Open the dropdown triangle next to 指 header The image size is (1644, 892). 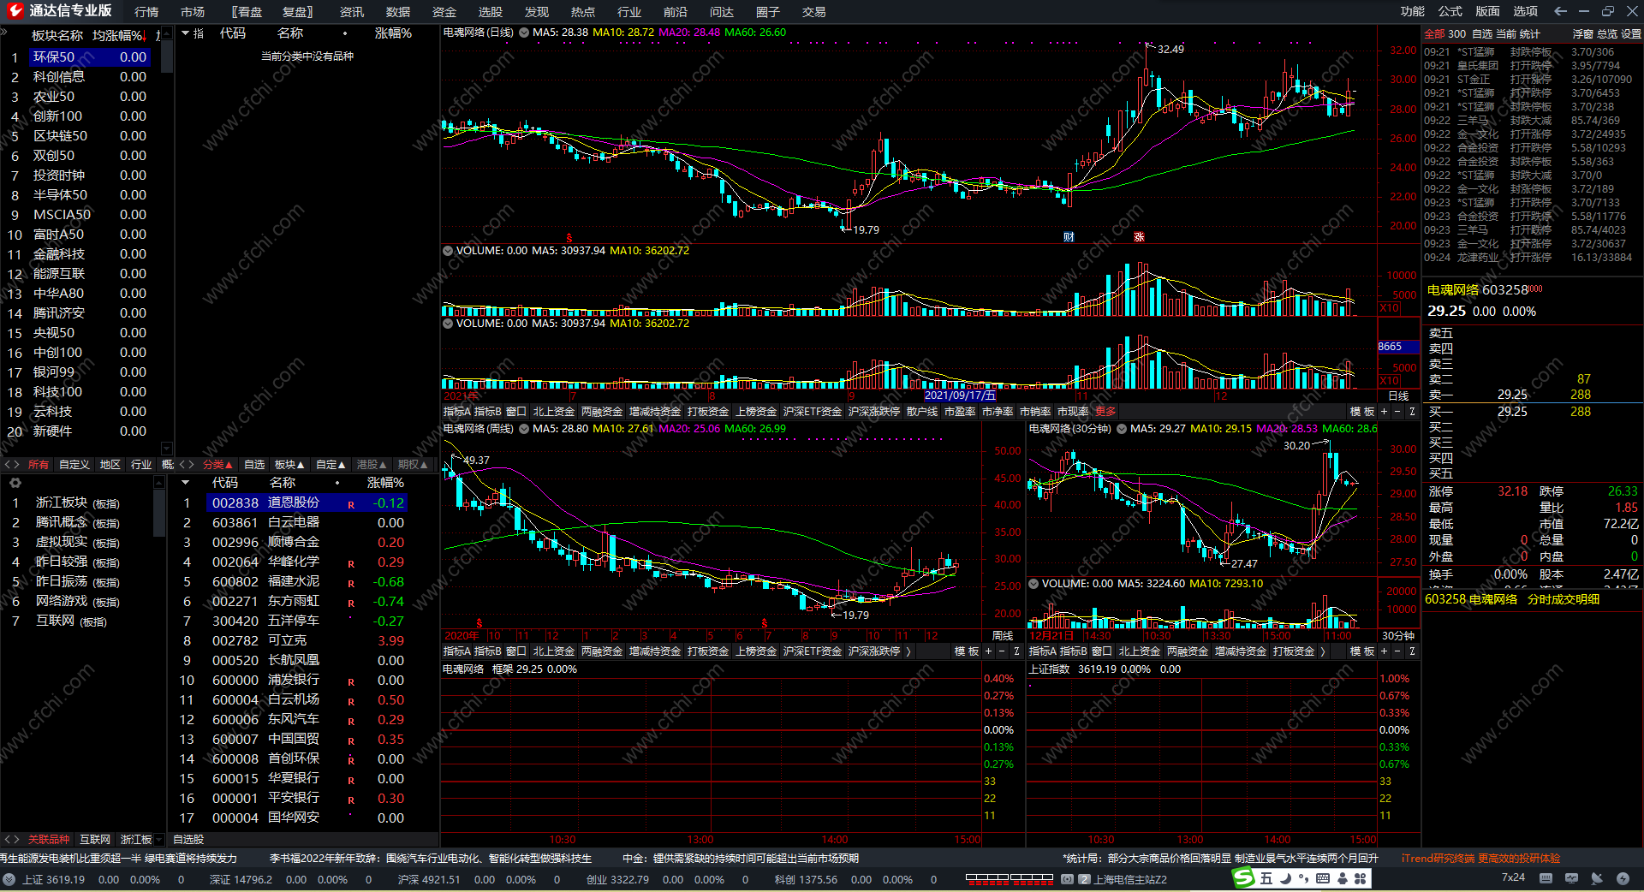pyautogui.click(x=186, y=33)
